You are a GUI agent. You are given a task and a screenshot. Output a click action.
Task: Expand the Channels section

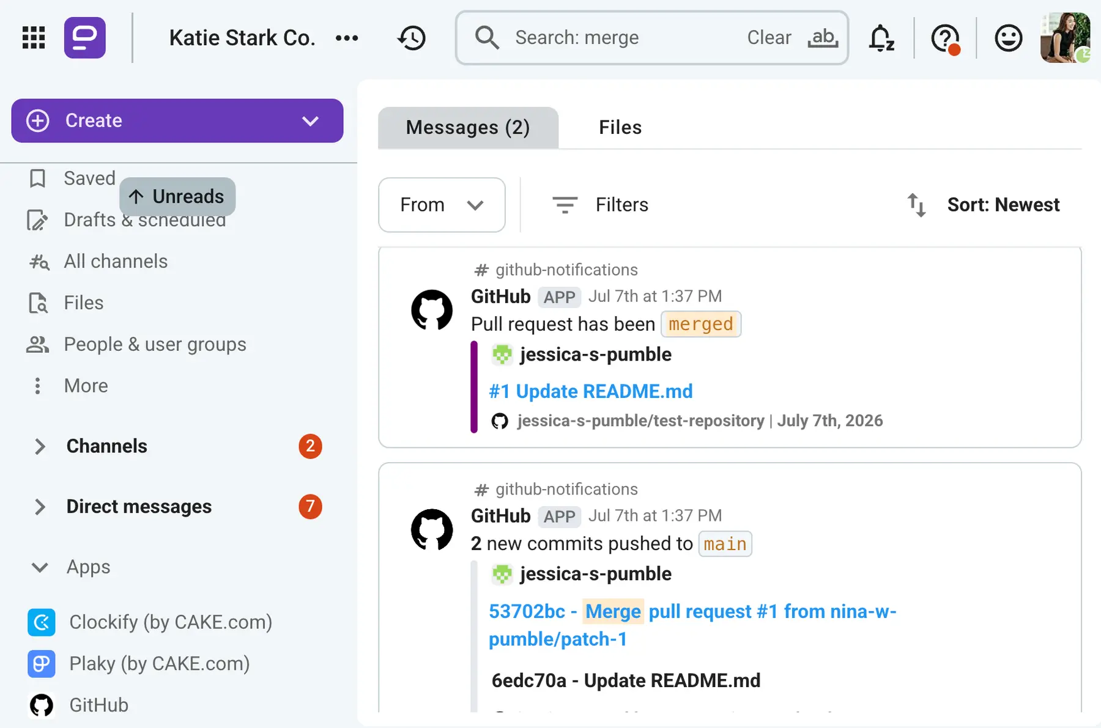(40, 446)
